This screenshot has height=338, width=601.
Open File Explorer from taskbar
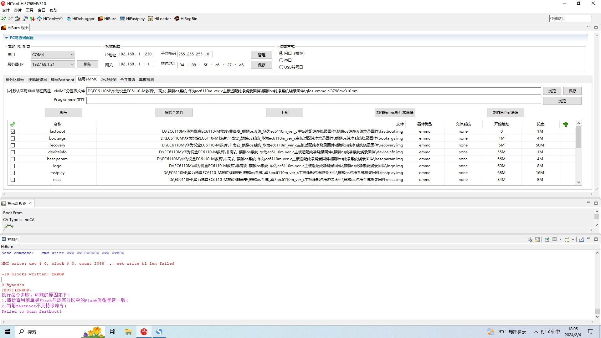click(x=128, y=332)
